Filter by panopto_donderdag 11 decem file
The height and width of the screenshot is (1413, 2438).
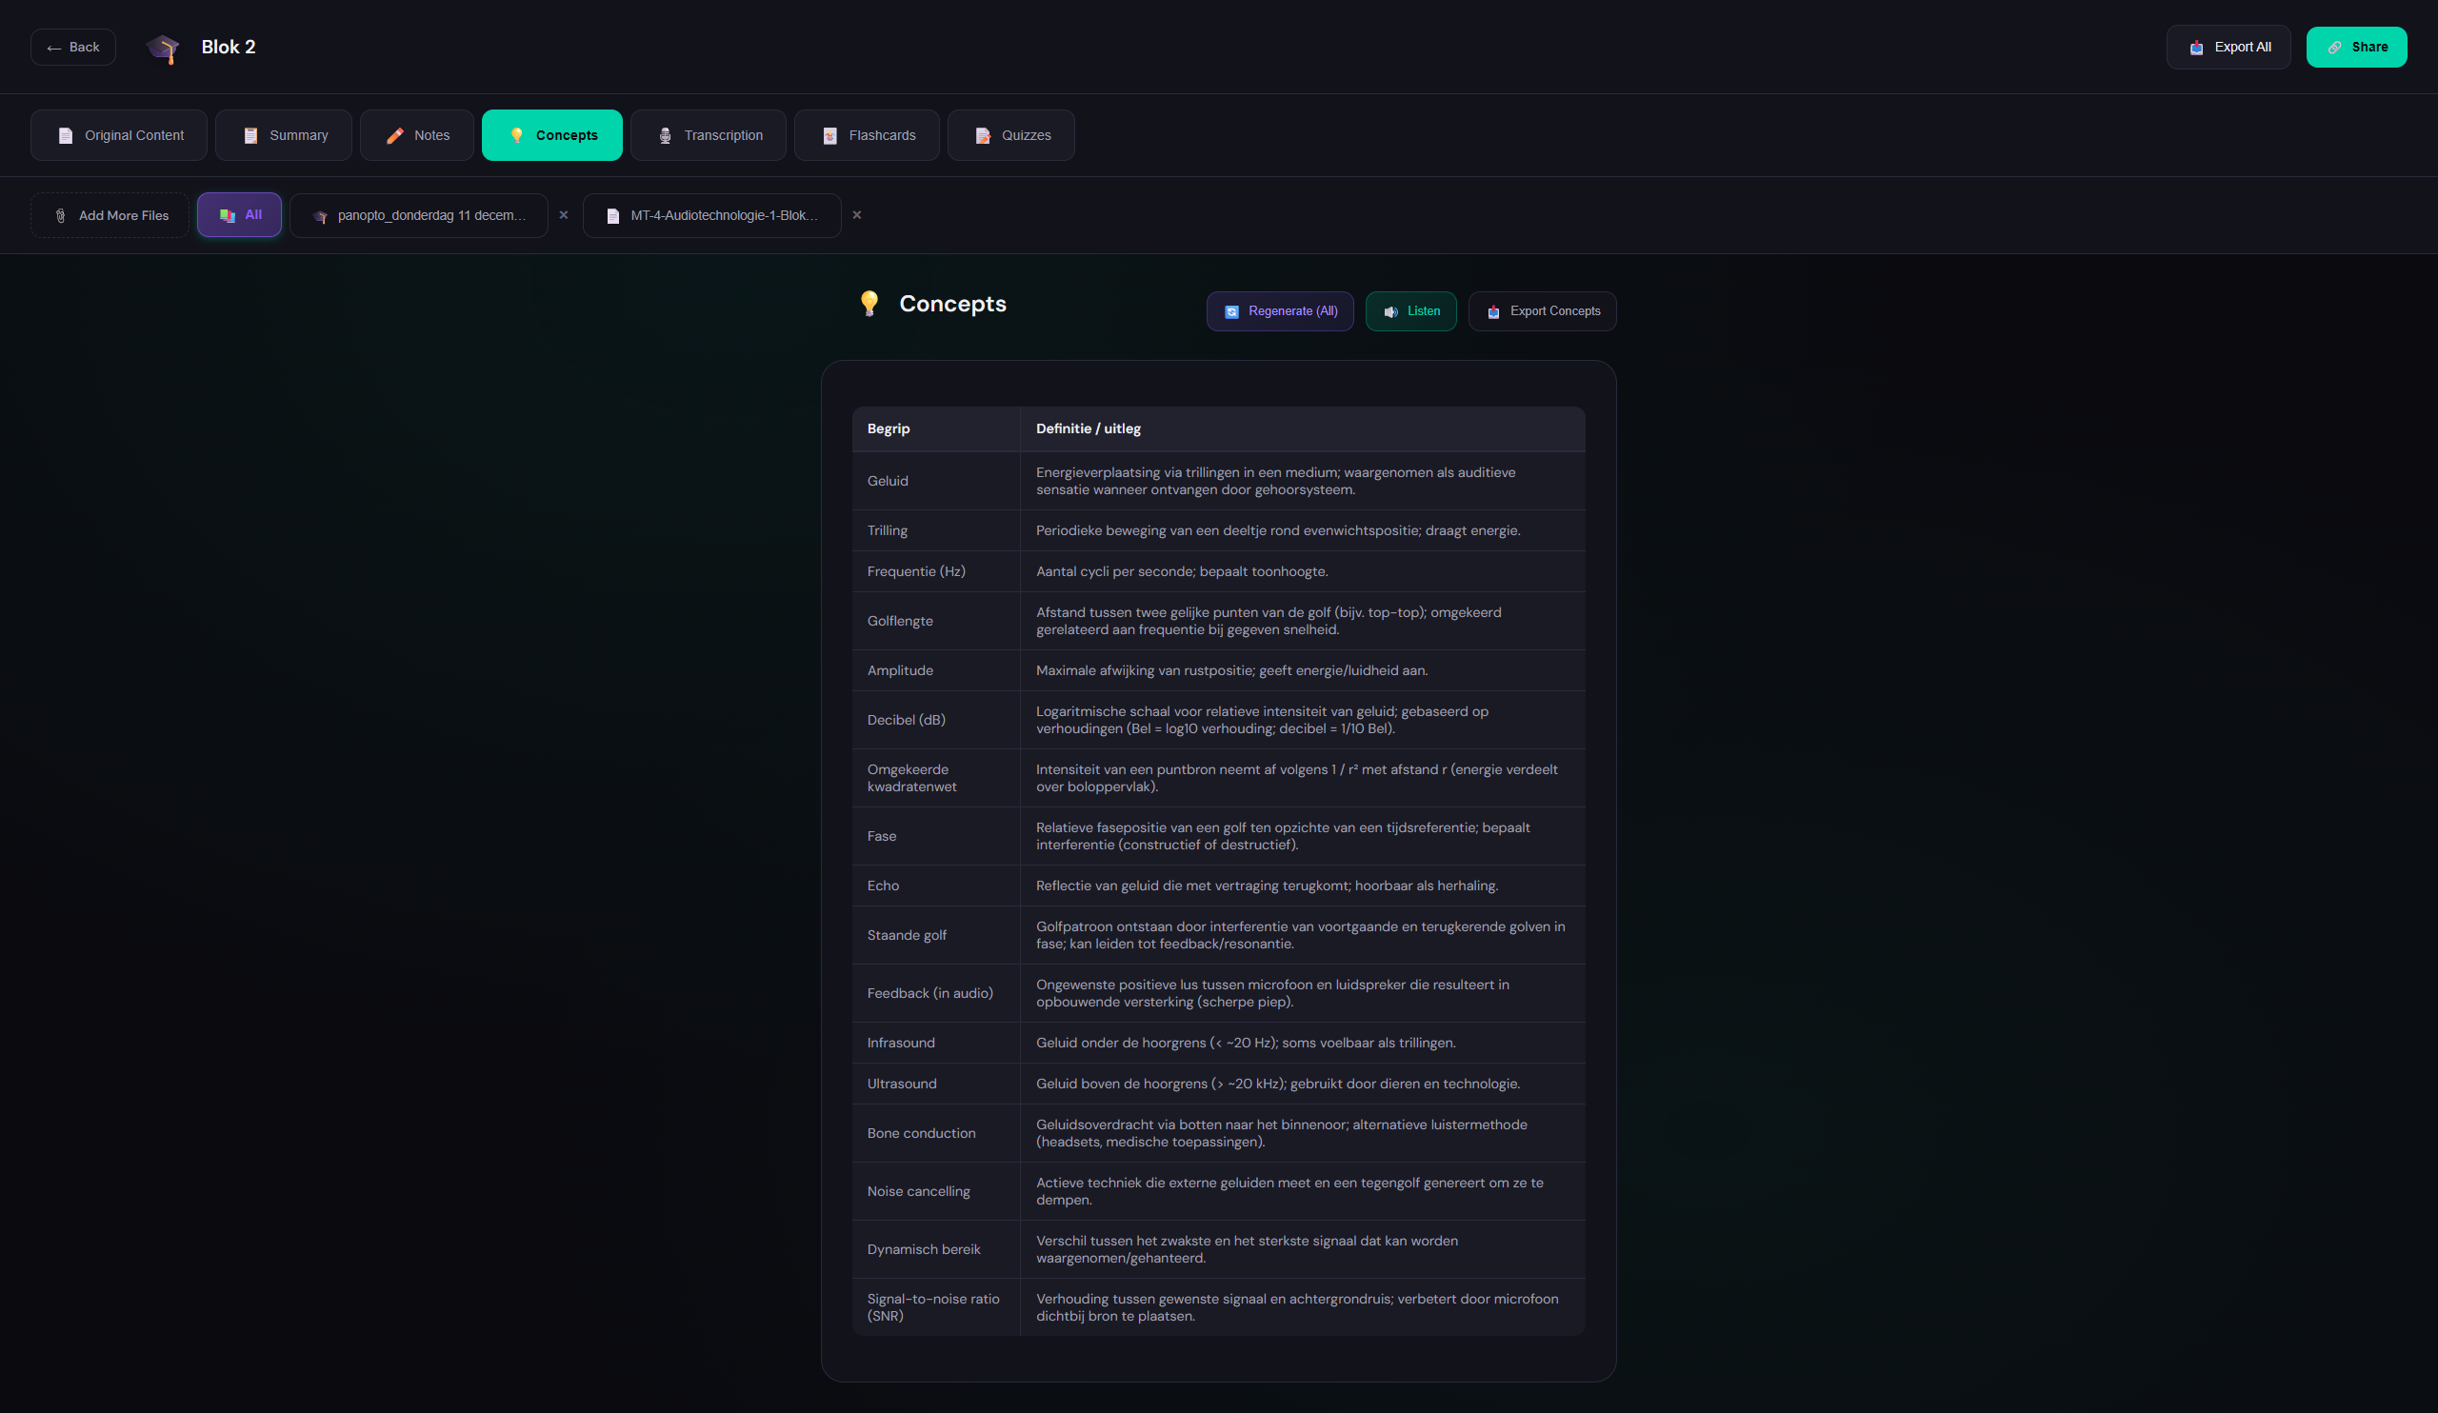419,216
